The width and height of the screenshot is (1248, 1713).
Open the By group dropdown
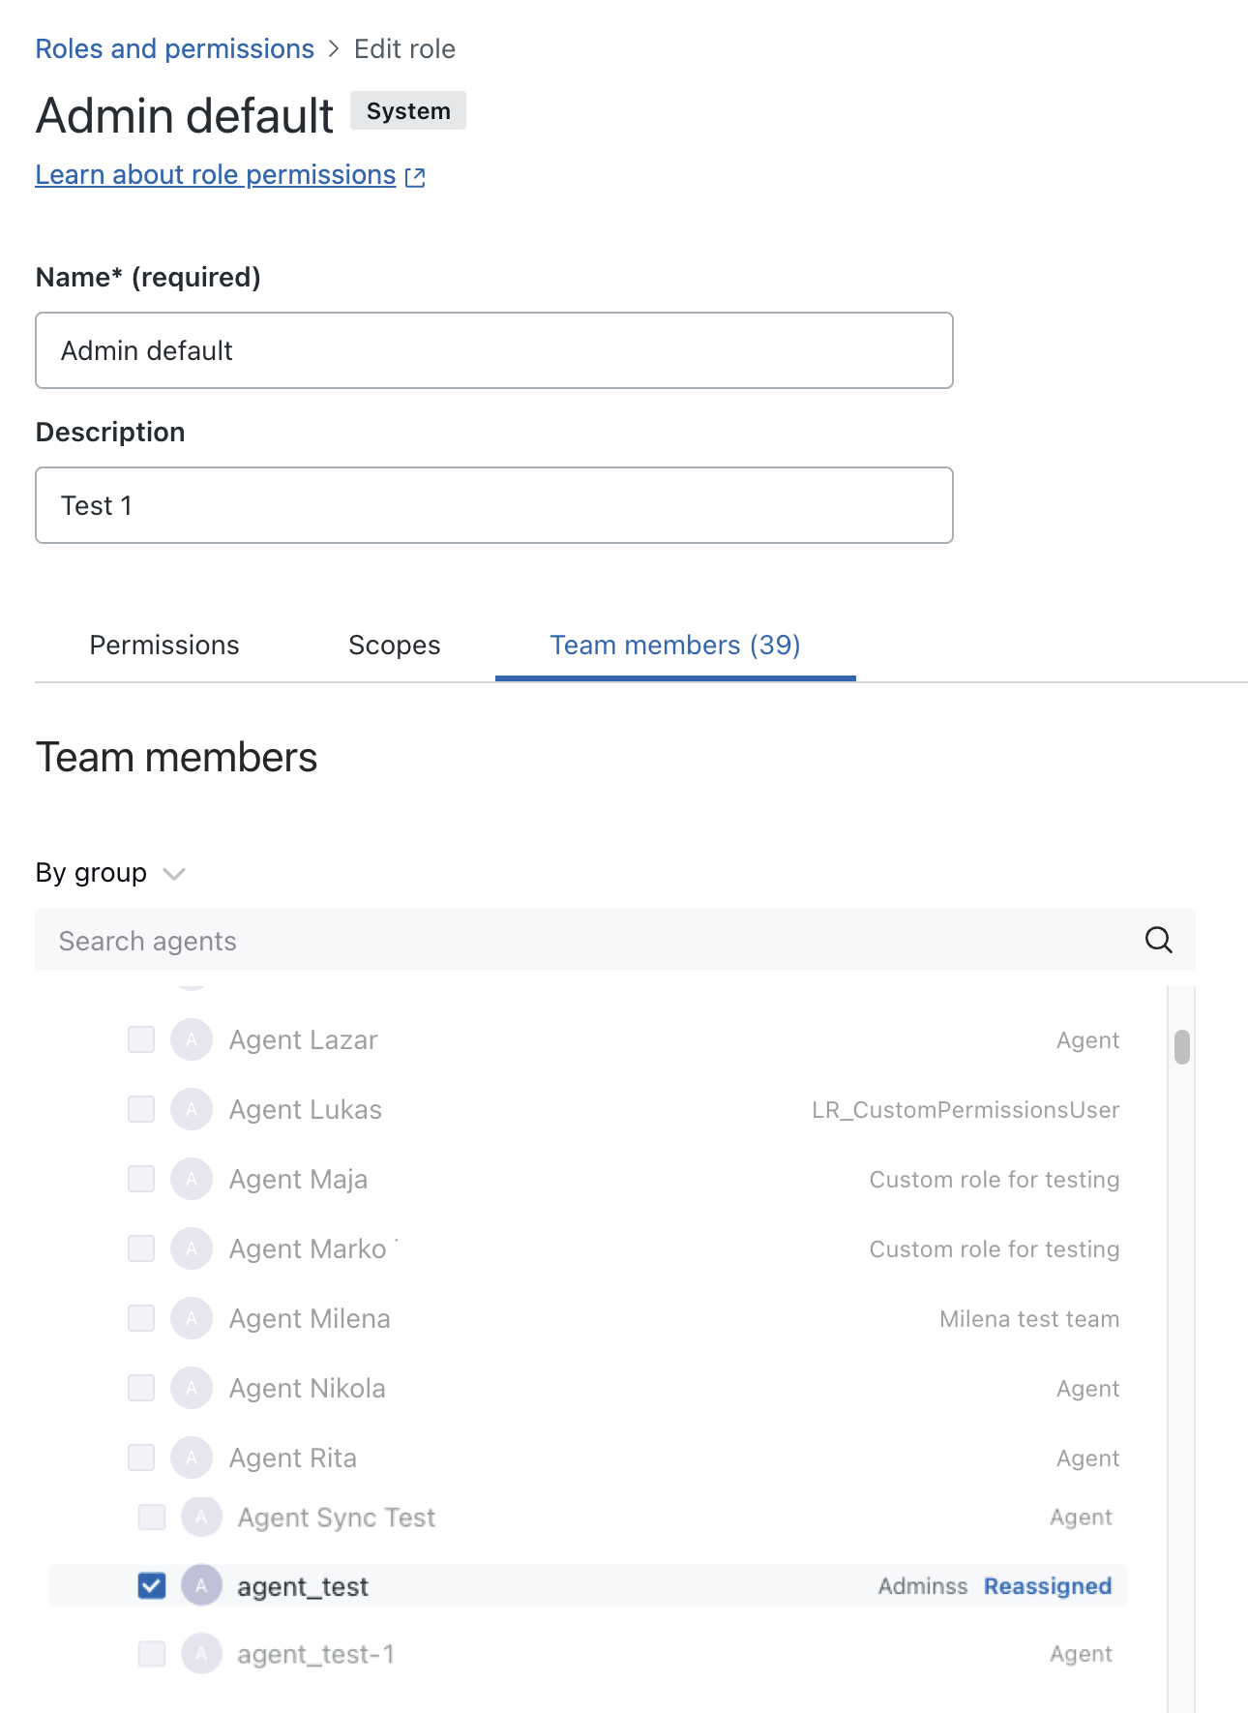click(110, 873)
